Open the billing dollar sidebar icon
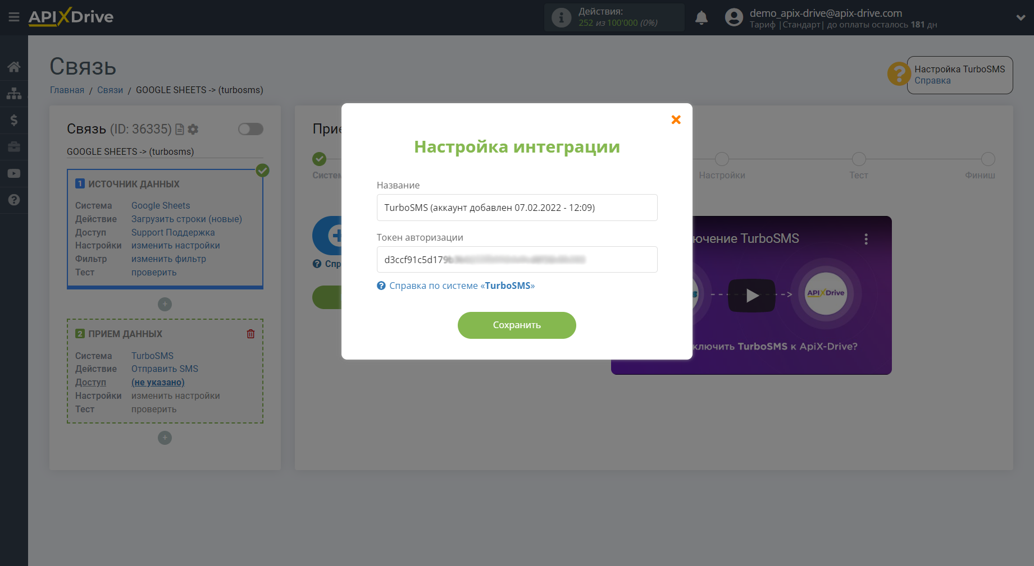 (14, 120)
